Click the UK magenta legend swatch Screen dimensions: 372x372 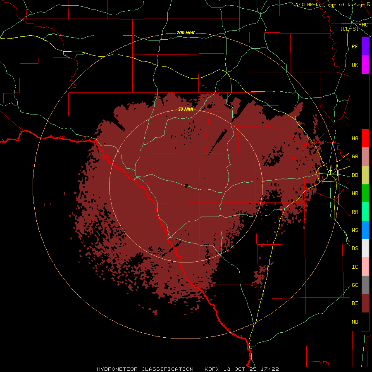point(365,65)
